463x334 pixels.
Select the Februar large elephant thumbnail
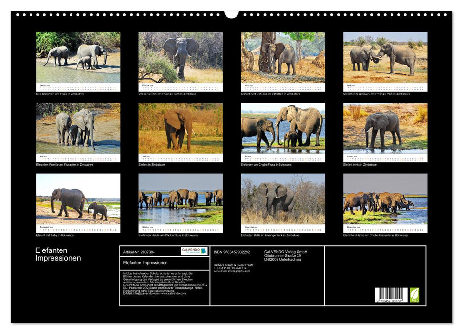tap(180, 58)
